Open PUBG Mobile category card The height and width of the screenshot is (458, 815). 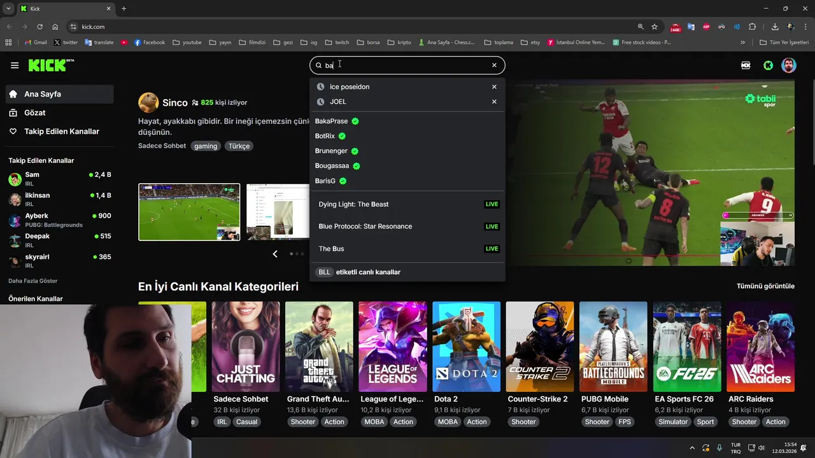pos(613,347)
